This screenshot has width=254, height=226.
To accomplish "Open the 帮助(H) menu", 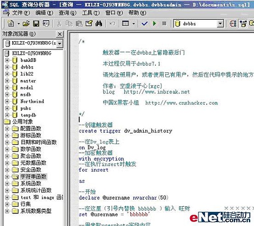I will pos(137,13).
